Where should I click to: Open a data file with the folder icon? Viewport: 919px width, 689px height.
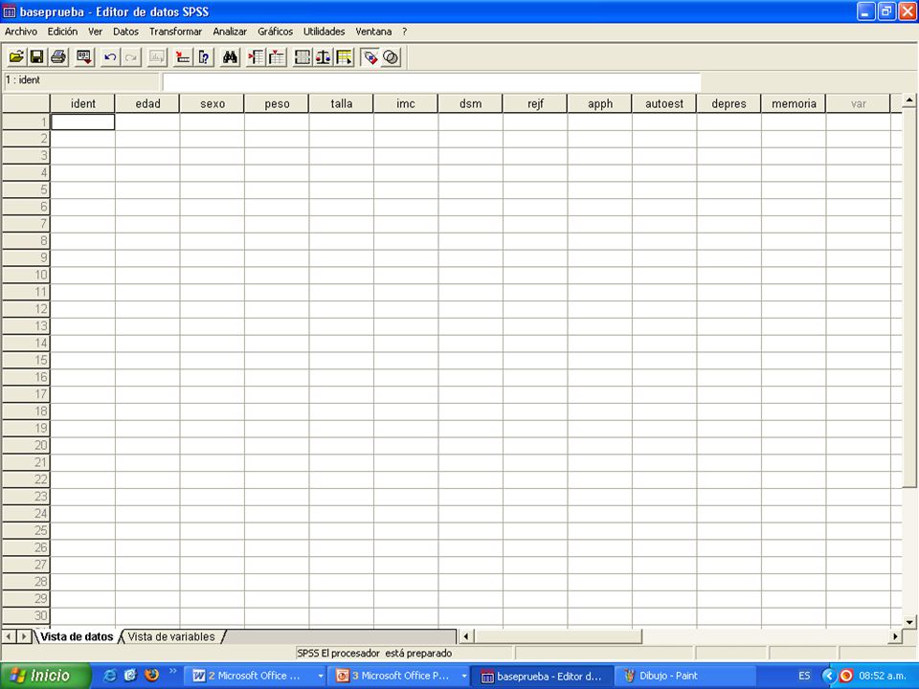point(16,57)
